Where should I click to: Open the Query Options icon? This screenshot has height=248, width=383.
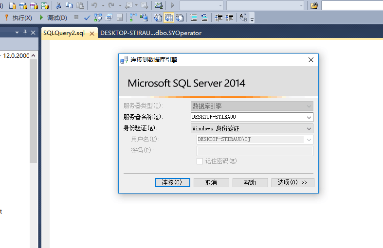pyautogui.click(x=109, y=18)
